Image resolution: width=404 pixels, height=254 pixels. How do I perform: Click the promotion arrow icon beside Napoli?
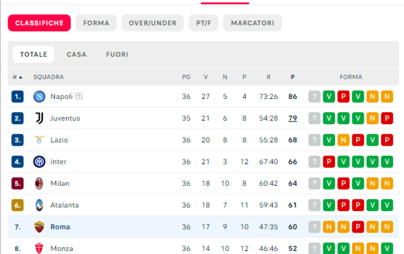(79, 96)
